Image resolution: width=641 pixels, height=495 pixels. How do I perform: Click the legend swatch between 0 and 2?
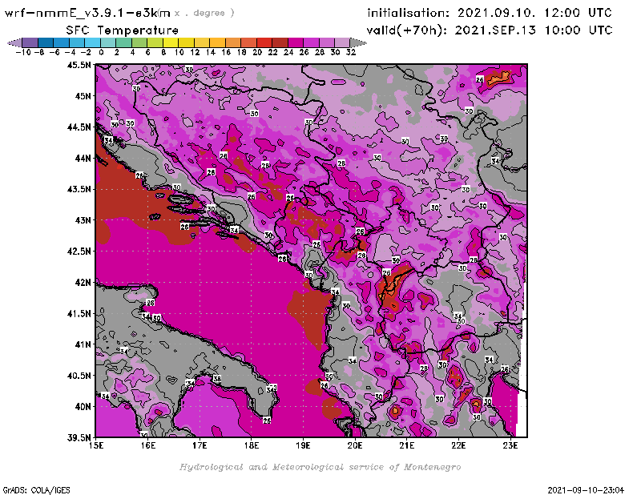click(108, 42)
